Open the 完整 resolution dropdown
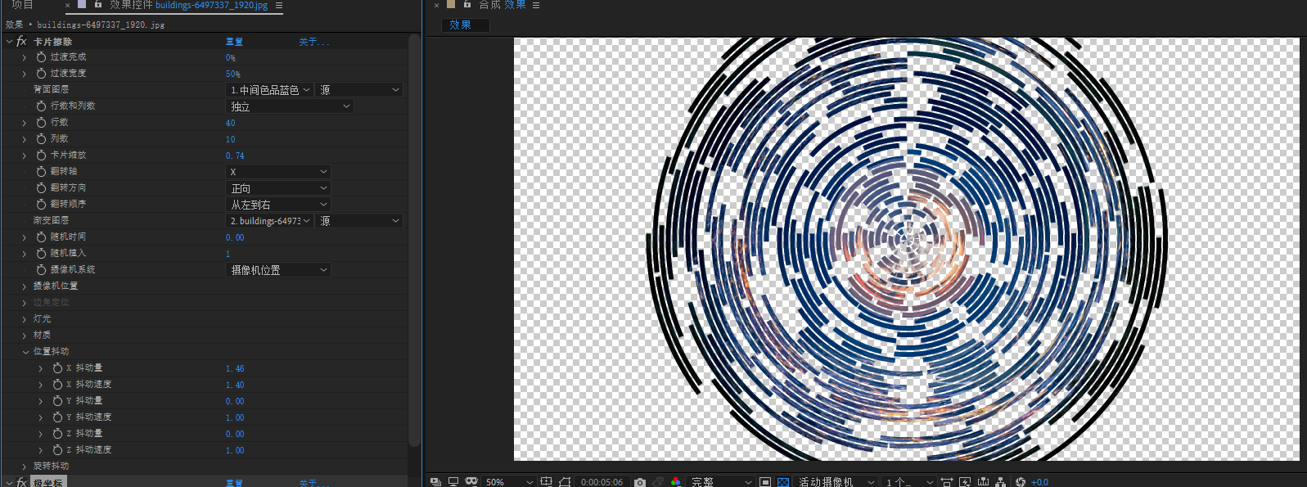1307x487 pixels. 720,482
